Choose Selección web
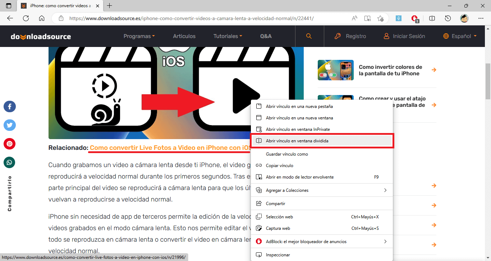This screenshot has width=491, height=261. tap(322, 217)
